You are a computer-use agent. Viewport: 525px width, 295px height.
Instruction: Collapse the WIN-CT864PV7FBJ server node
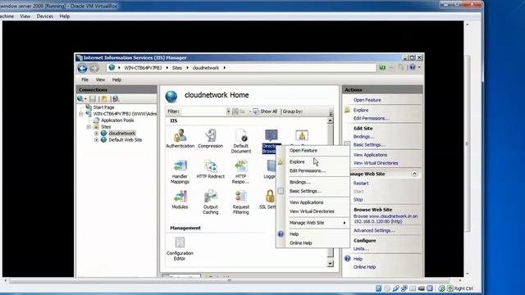81,114
